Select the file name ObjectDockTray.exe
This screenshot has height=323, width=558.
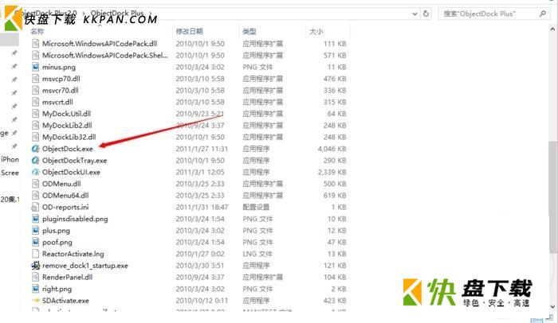click(74, 161)
